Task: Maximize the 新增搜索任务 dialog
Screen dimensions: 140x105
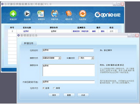Action: (133, 36)
